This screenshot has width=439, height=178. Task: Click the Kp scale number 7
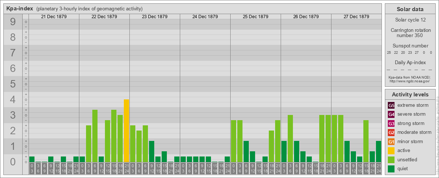13,53
